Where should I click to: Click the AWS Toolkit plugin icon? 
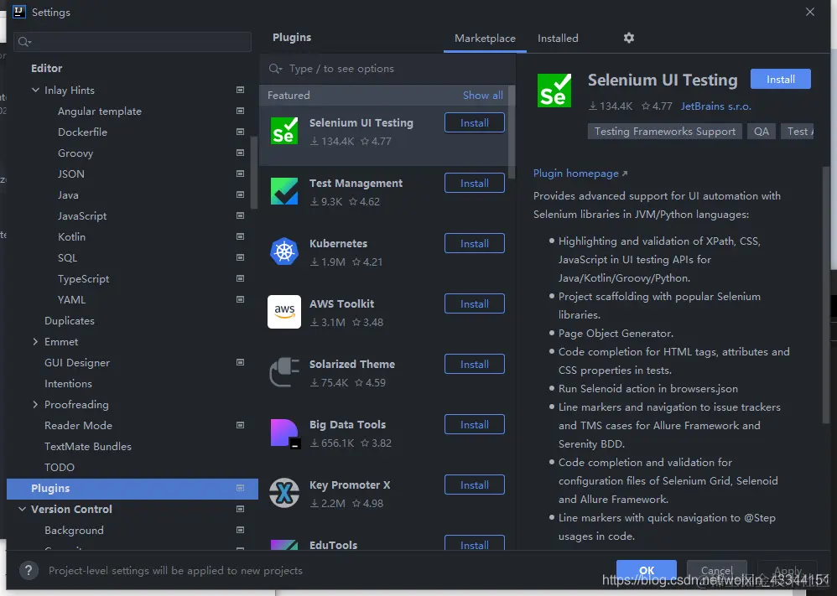[284, 312]
